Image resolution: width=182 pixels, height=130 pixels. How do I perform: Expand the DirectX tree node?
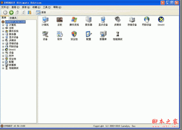click(3, 50)
